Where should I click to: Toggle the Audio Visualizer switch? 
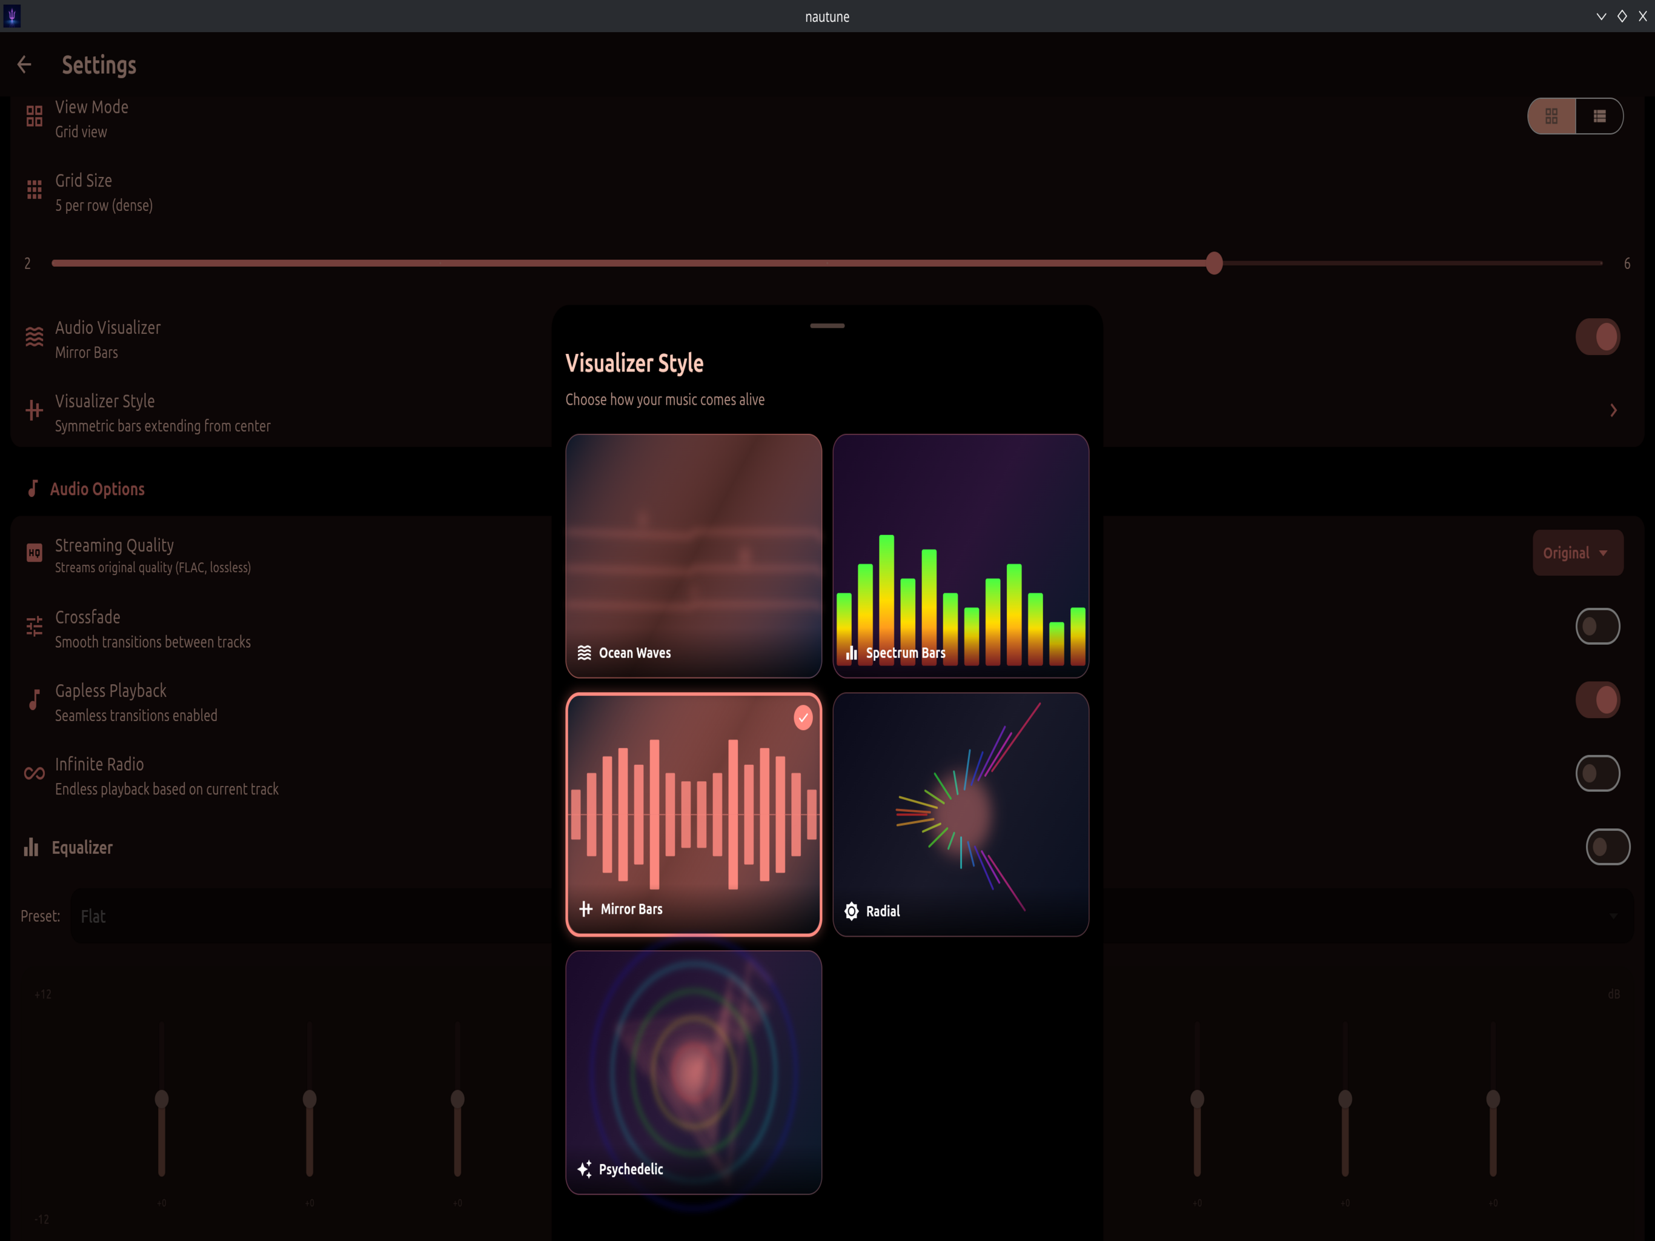(1598, 338)
